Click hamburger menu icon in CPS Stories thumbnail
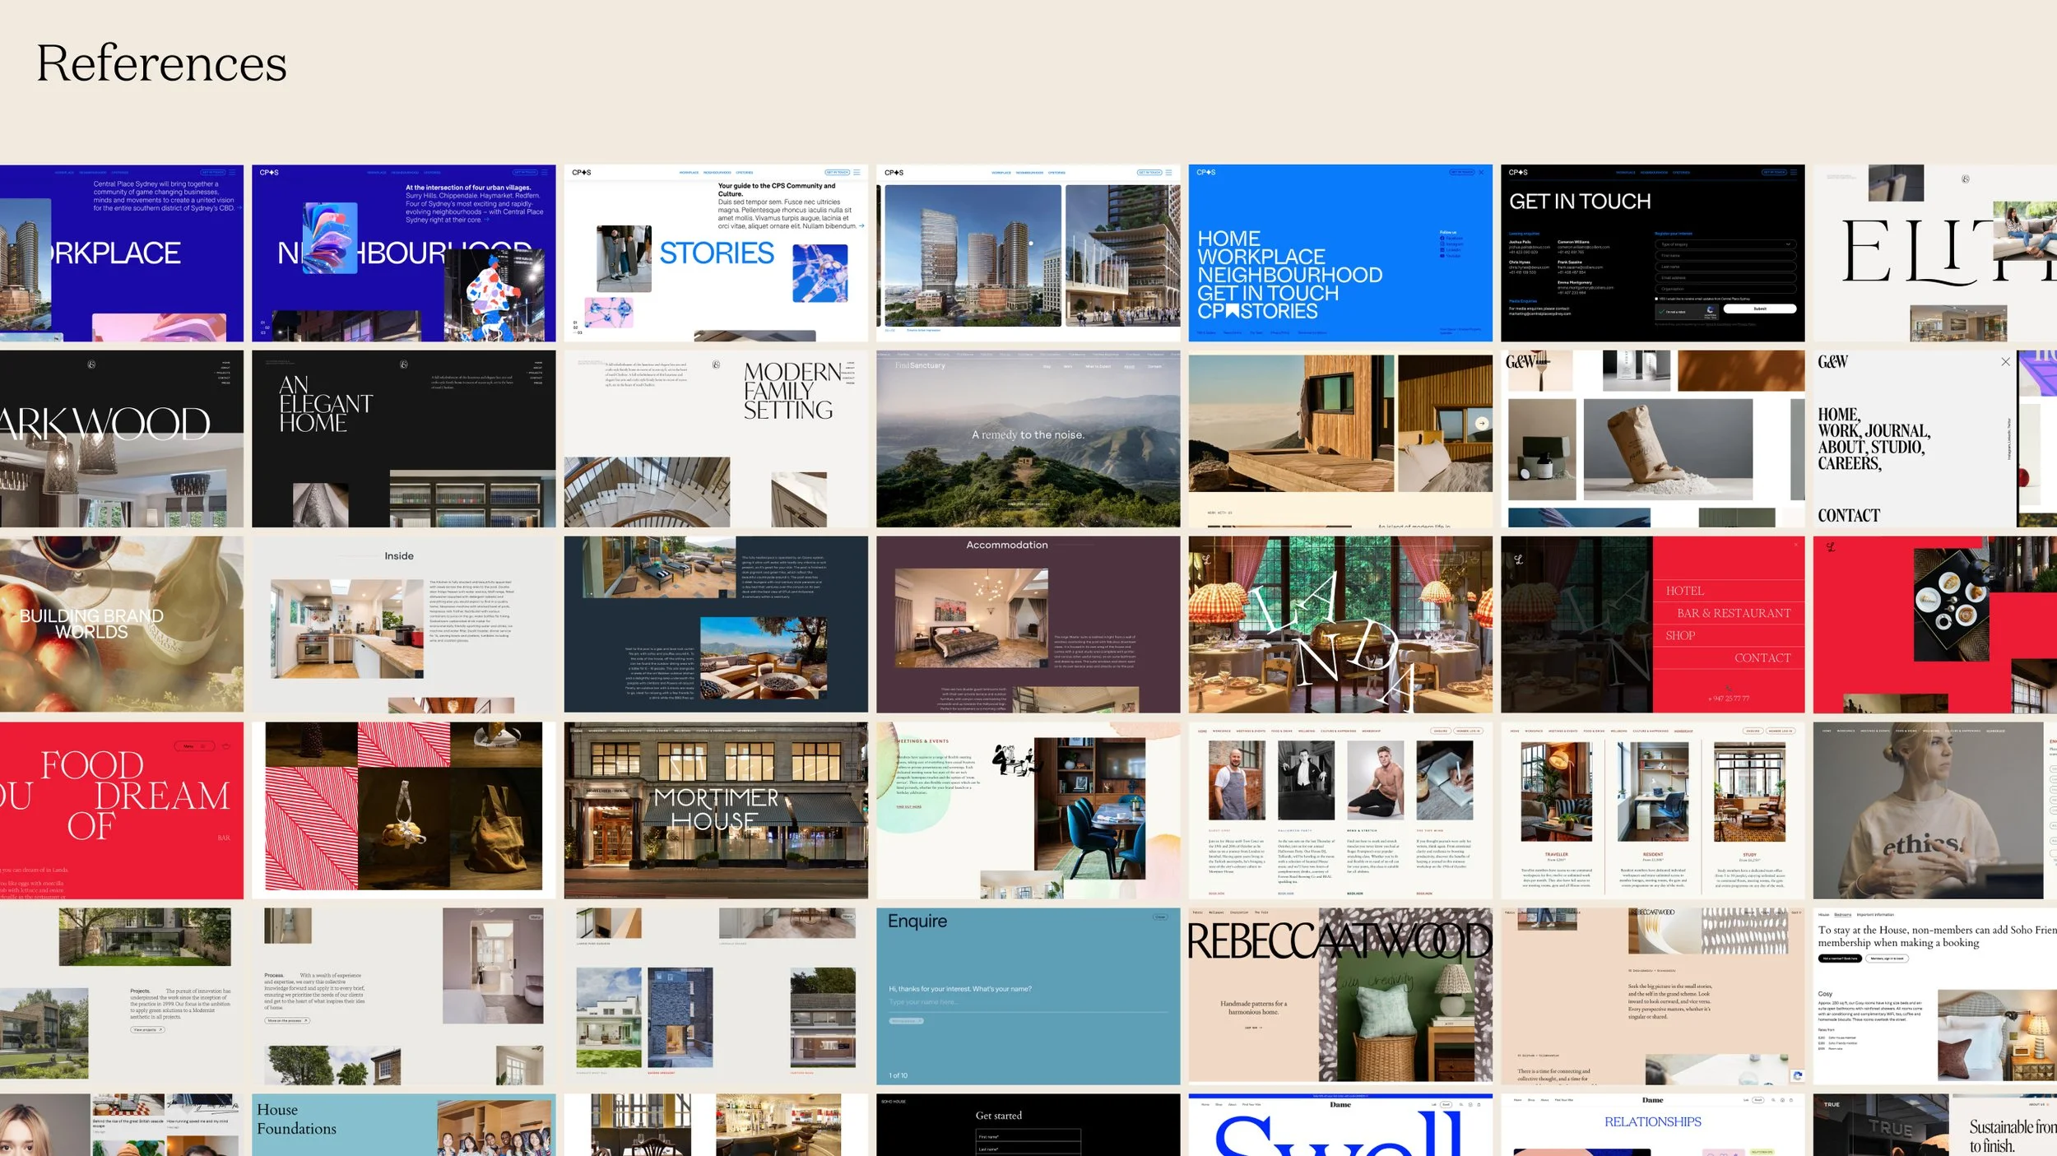This screenshot has width=2057, height=1156. point(857,173)
